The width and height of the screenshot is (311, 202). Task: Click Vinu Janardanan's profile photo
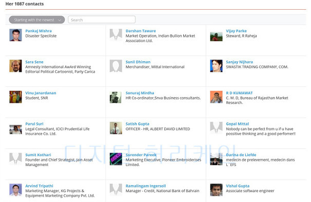point(16,97)
